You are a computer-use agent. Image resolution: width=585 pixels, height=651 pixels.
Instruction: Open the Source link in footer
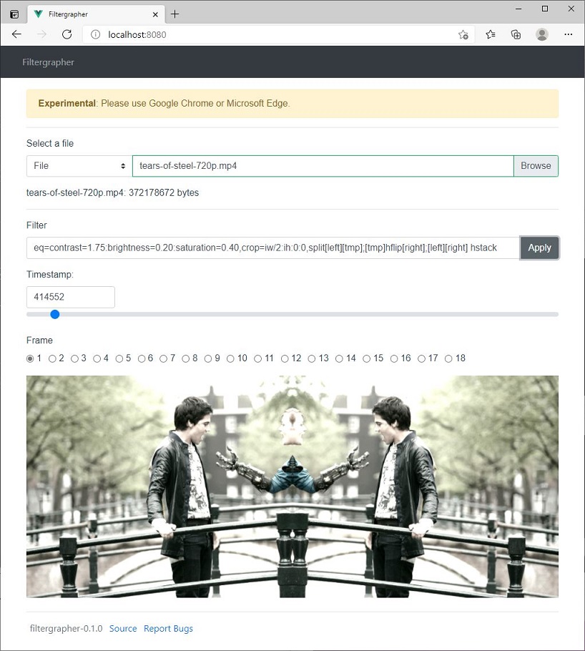pyautogui.click(x=123, y=629)
